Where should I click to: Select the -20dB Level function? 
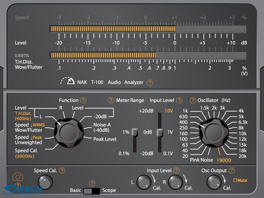point(100,116)
